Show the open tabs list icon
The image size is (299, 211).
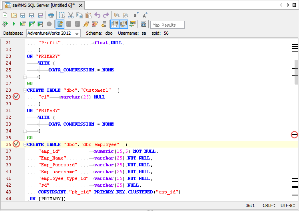pos(294,5)
